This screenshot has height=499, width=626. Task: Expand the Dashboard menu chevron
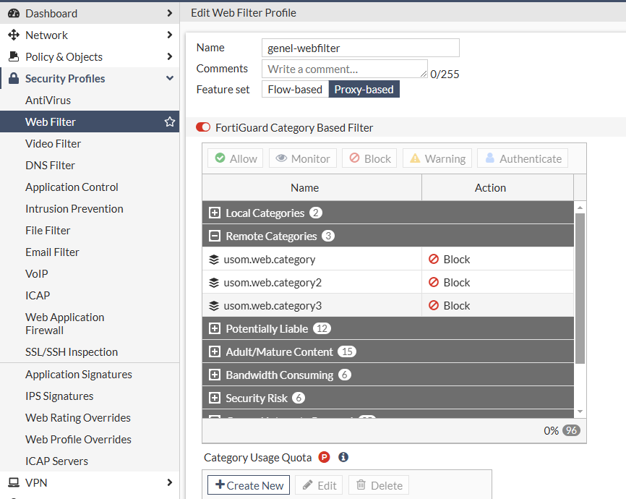tap(170, 13)
